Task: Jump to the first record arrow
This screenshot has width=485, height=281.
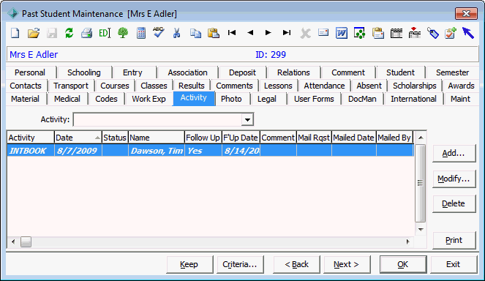Action: [x=232, y=32]
